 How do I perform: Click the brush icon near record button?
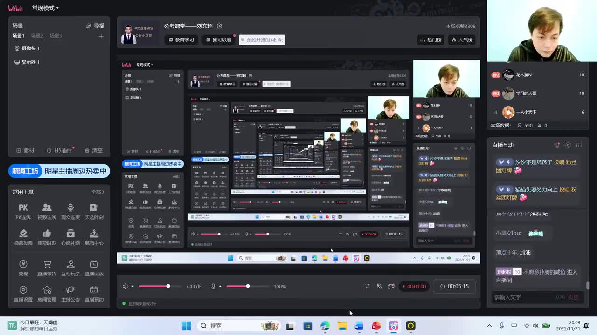(379, 286)
